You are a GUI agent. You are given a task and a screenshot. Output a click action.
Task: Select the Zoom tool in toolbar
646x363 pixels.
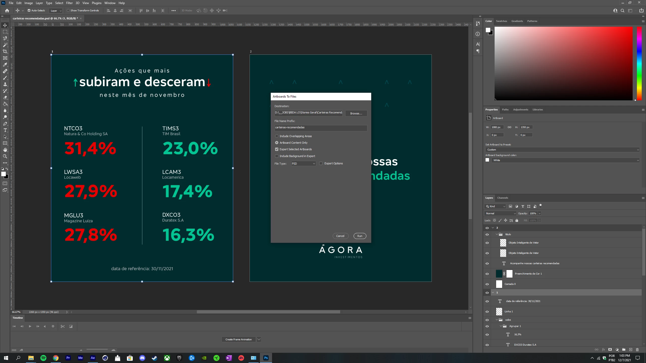click(5, 156)
